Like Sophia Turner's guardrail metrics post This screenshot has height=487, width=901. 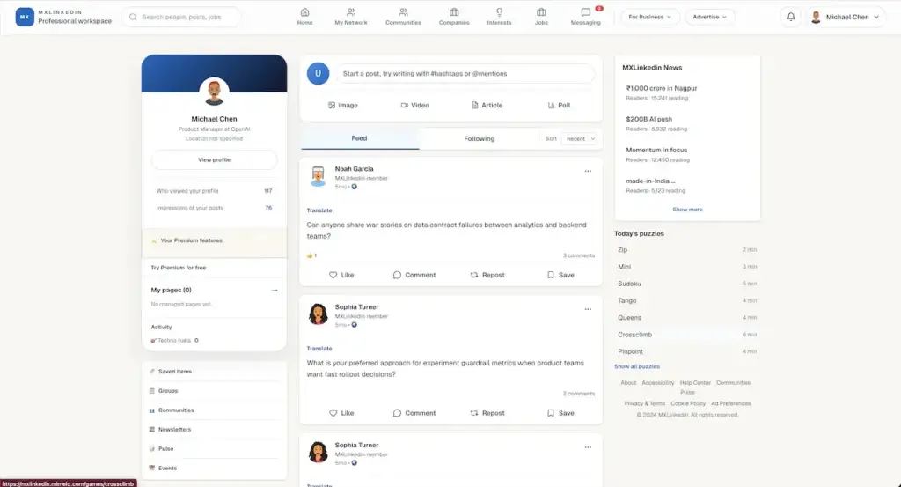pyautogui.click(x=341, y=413)
